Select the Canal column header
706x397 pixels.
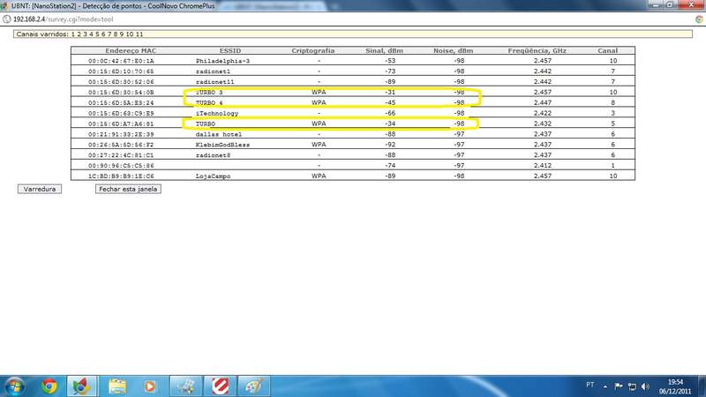607,51
